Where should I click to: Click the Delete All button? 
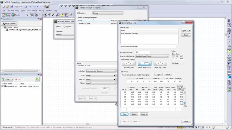pyautogui.click(x=144, y=114)
